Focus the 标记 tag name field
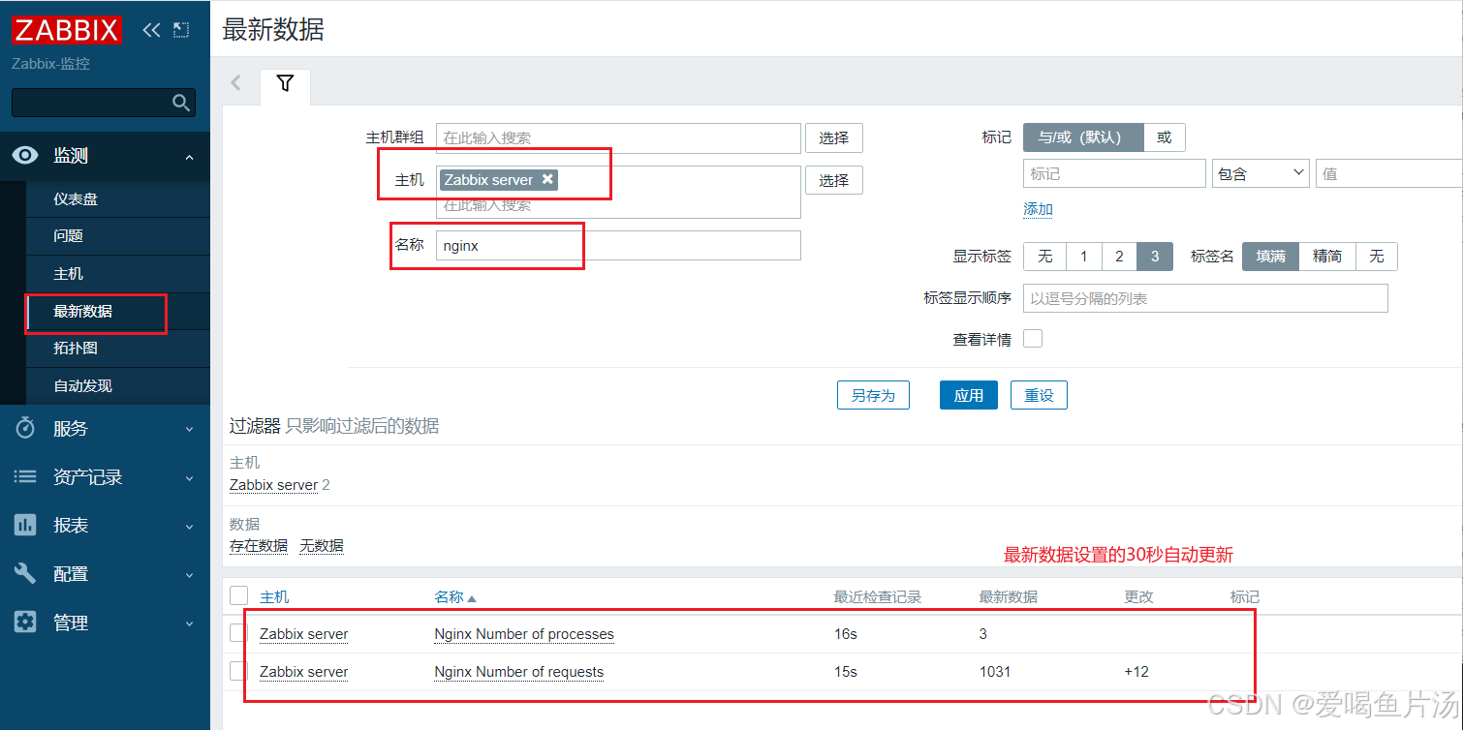 (x=1114, y=173)
